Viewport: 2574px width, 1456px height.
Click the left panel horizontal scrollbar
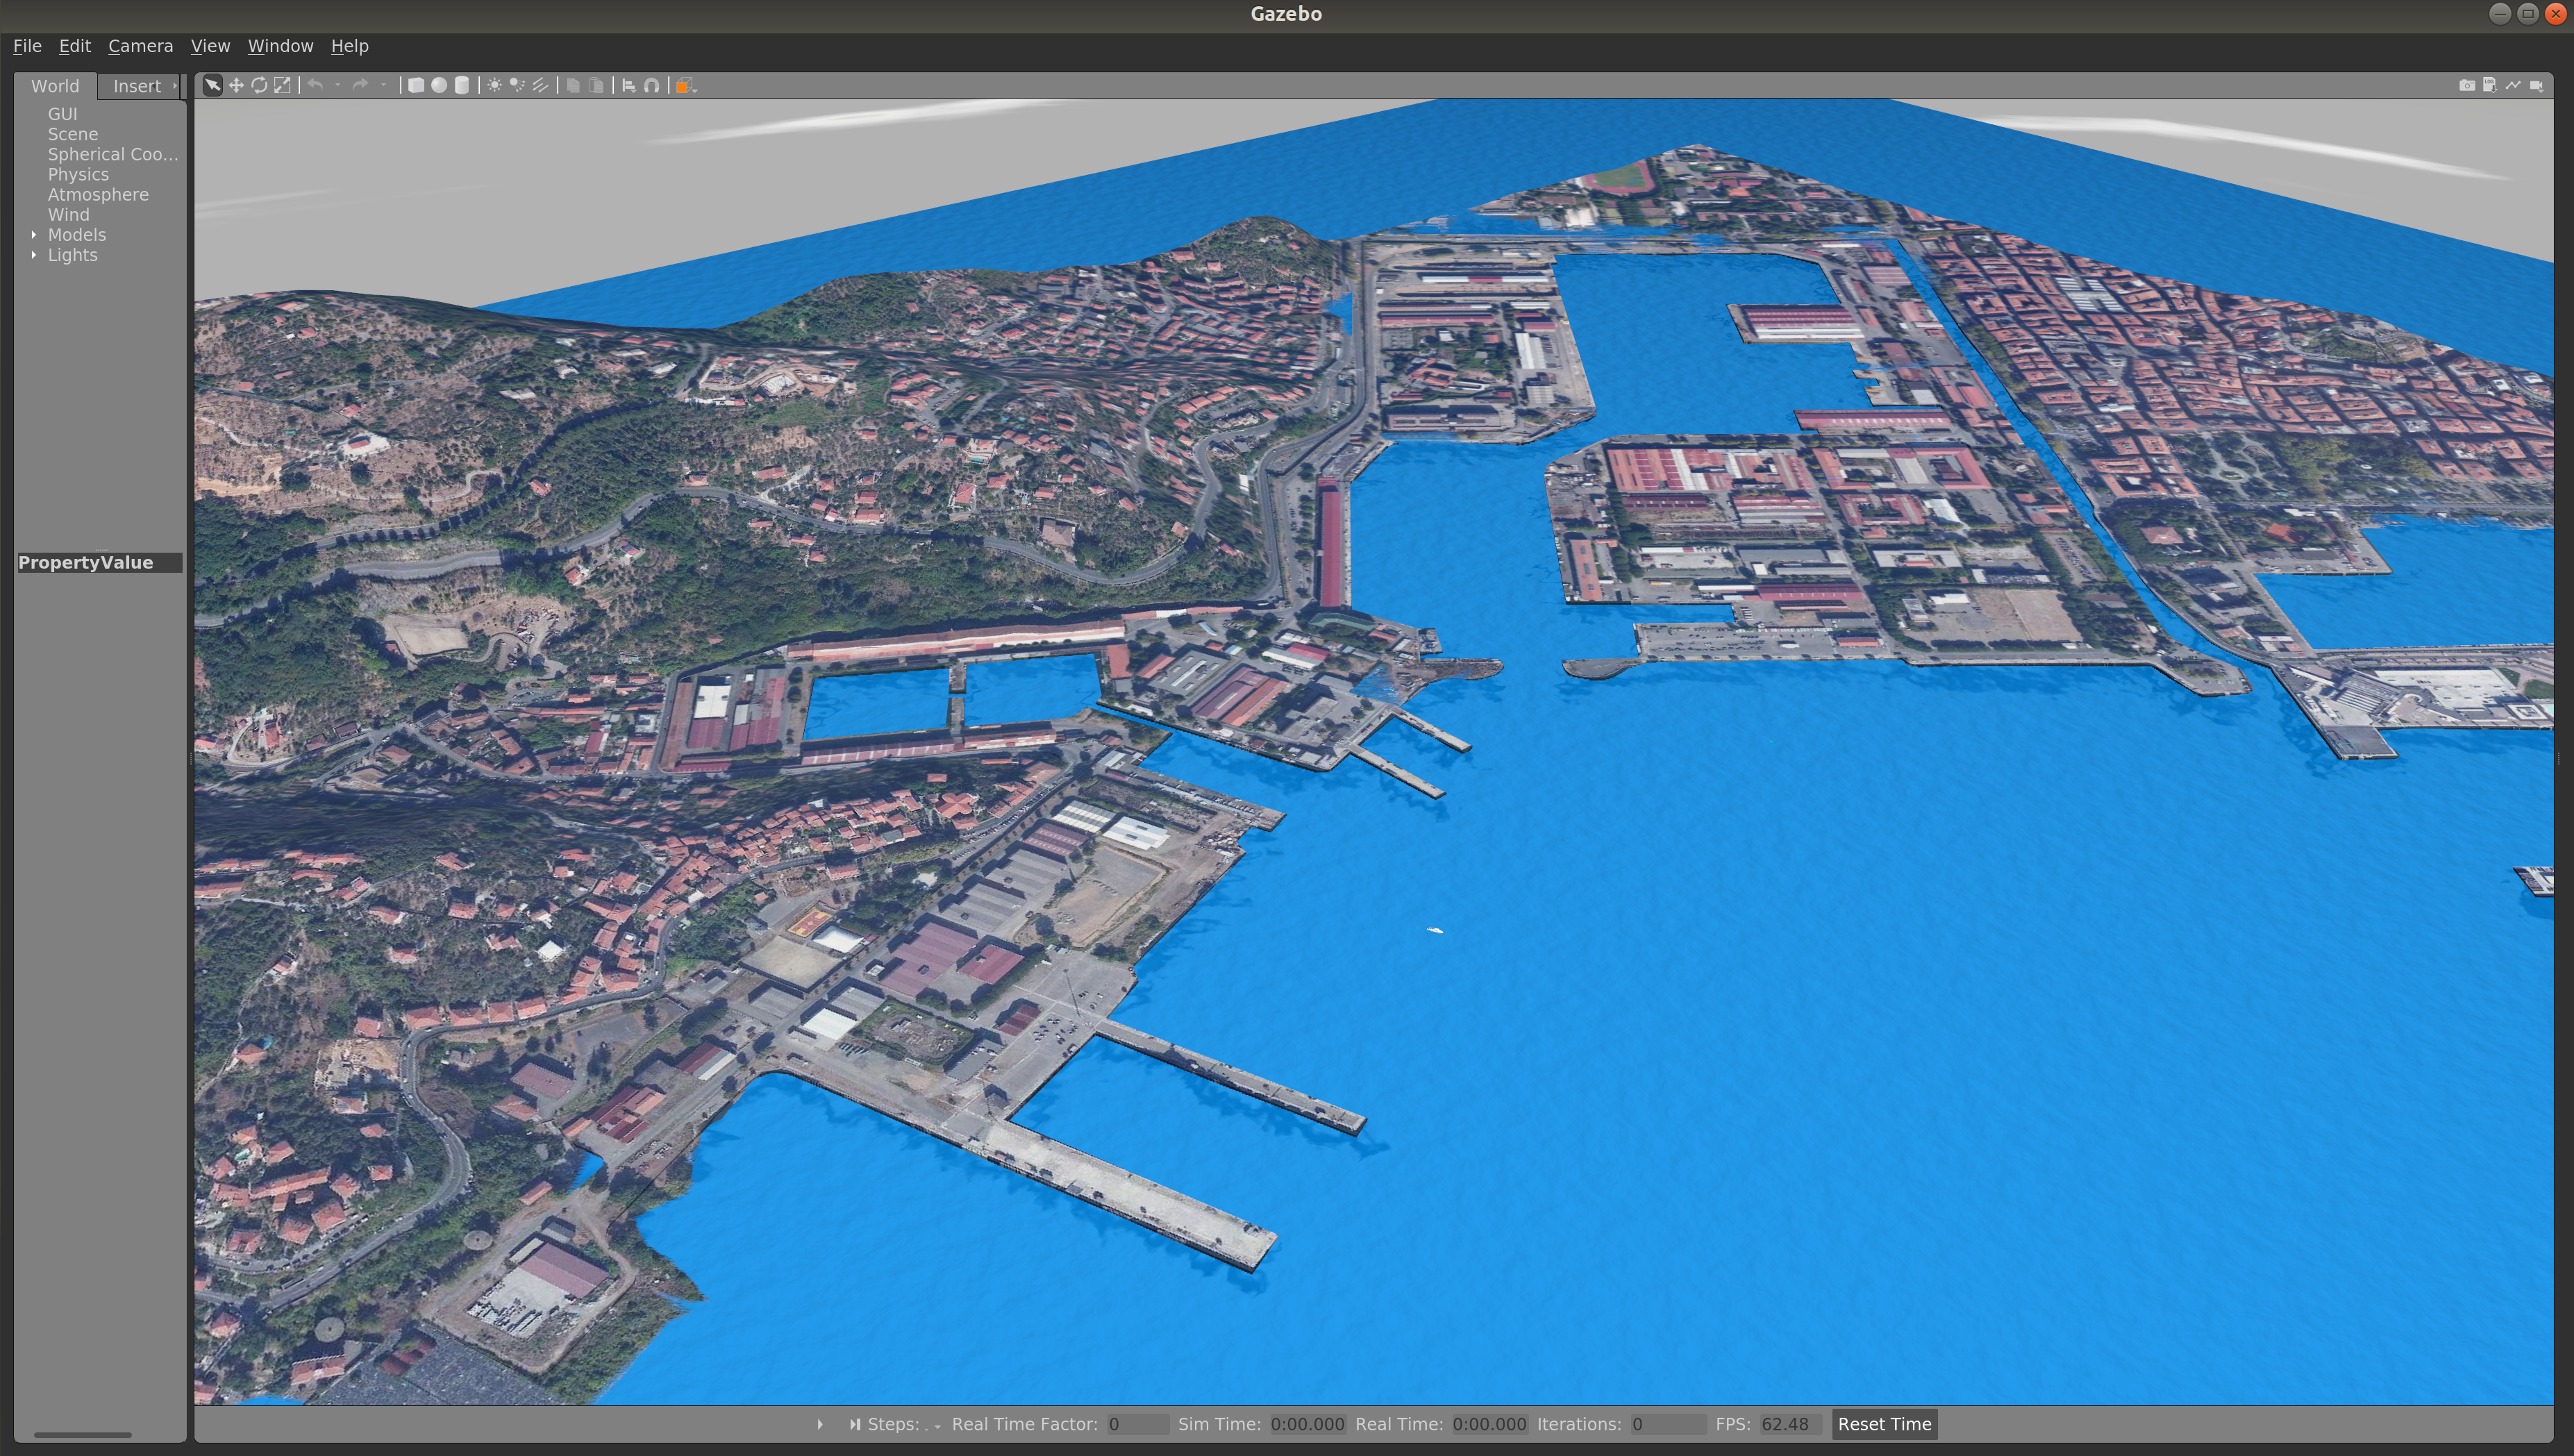tap(82, 1434)
